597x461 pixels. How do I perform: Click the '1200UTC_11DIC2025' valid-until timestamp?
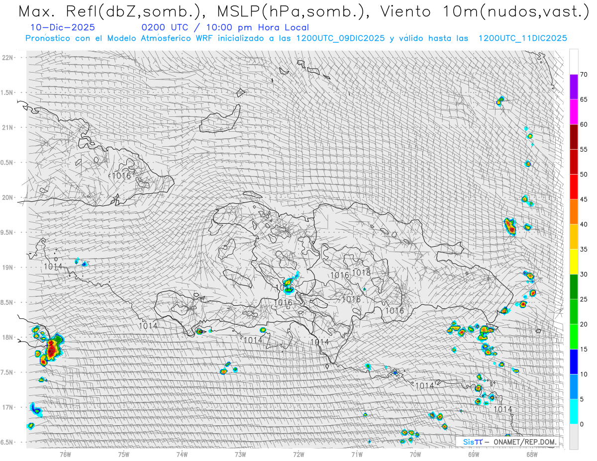[x=522, y=38]
